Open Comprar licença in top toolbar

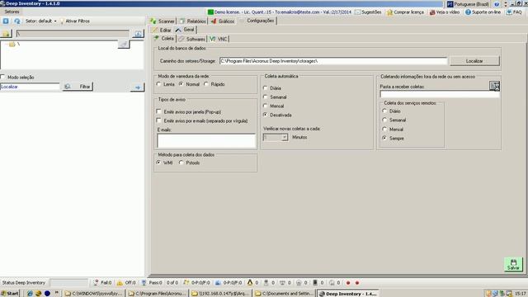pos(405,12)
